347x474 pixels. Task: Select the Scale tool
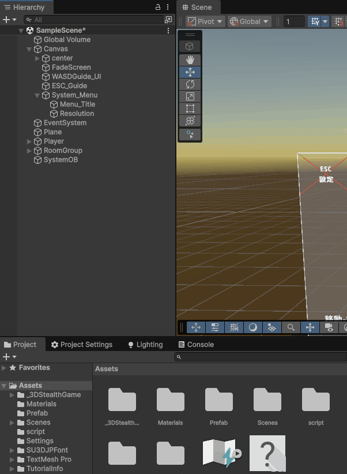190,96
